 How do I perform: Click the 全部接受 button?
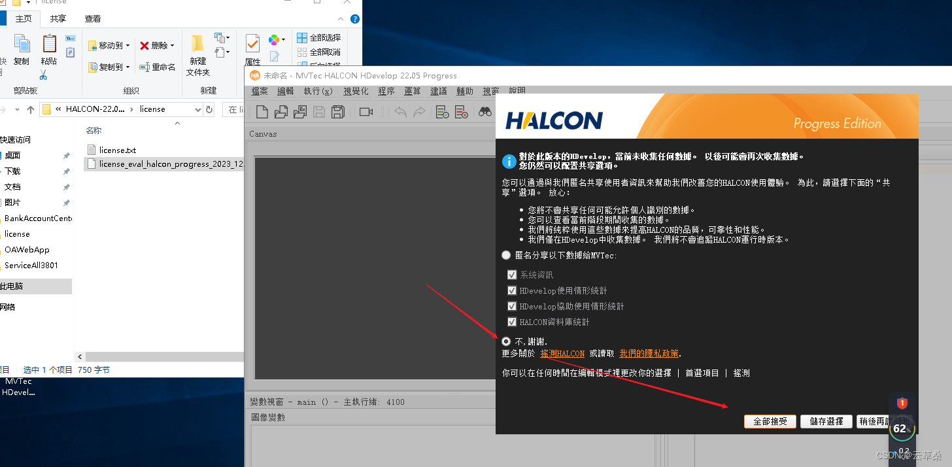pos(770,421)
